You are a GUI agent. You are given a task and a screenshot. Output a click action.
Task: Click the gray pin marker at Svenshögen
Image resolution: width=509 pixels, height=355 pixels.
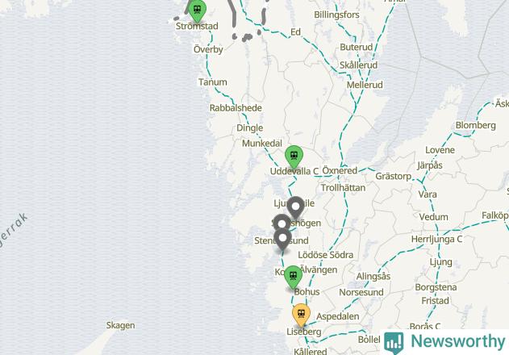tap(282, 223)
